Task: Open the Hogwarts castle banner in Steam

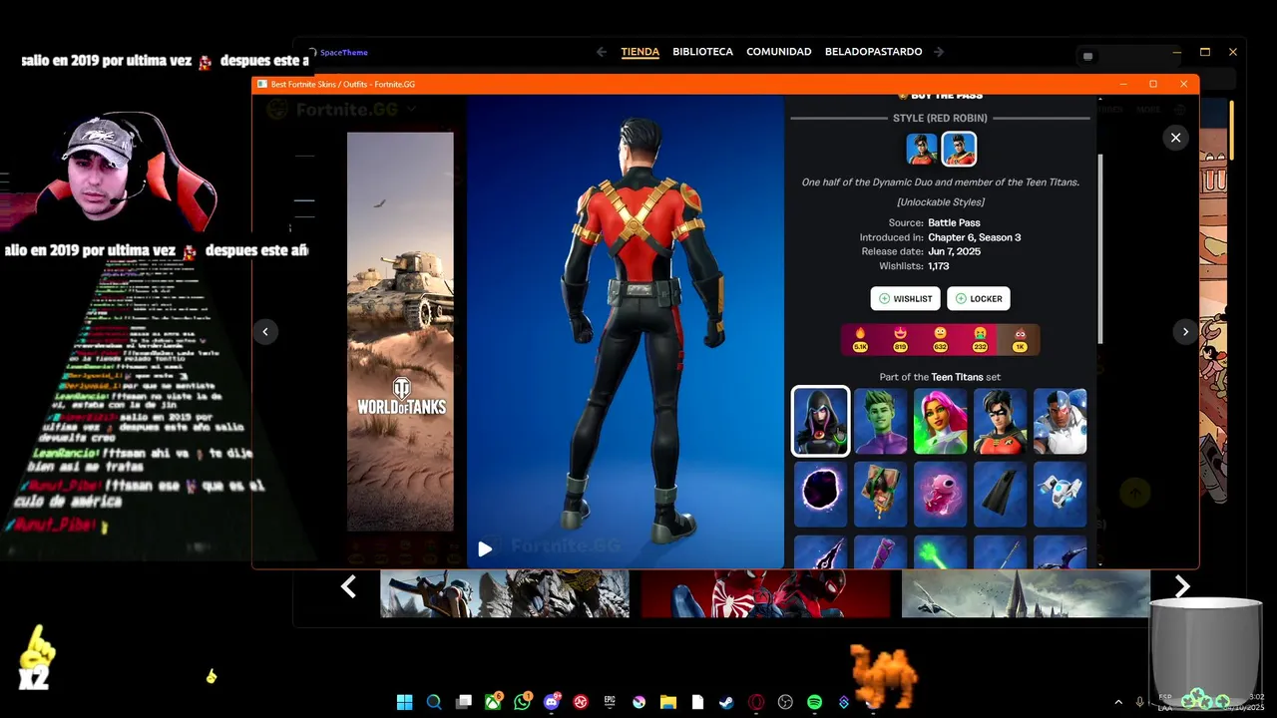Action: coord(1026,594)
